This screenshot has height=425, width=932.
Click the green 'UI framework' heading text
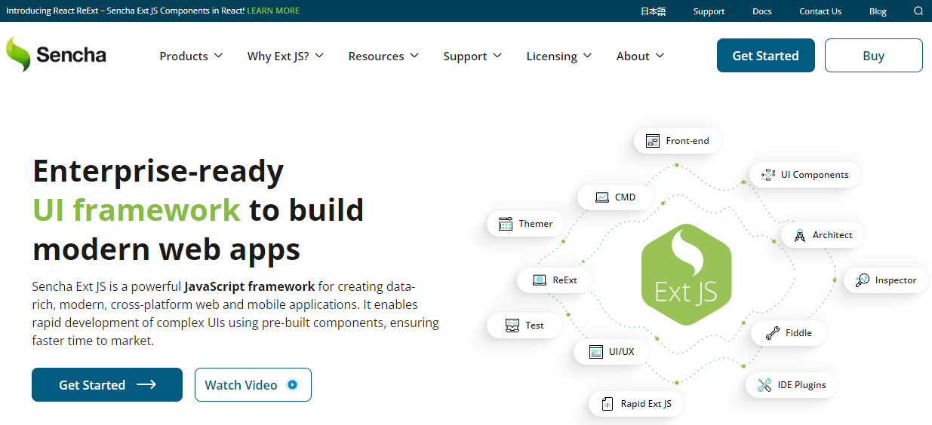tap(137, 210)
